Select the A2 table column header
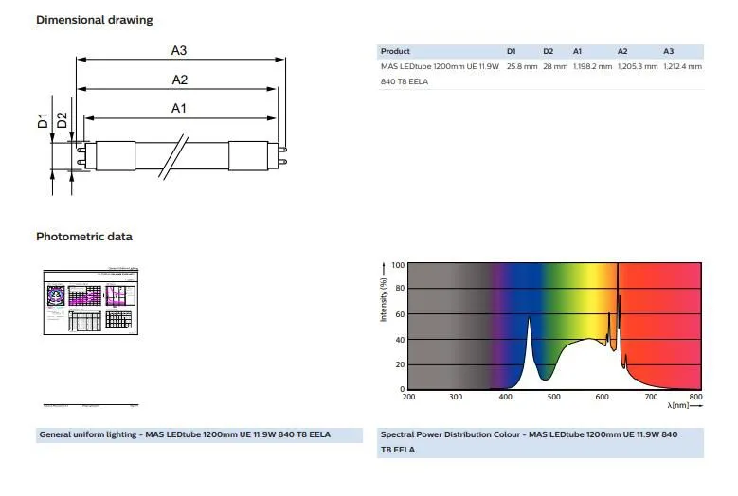Image resolution: width=738 pixels, height=496 pixels. click(622, 51)
